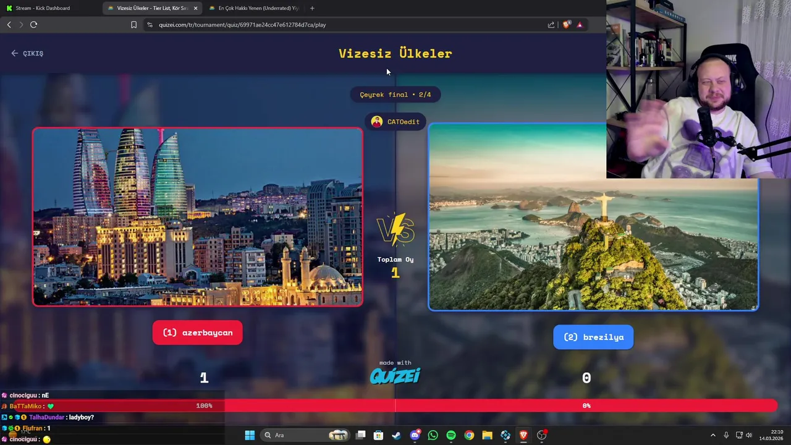Image resolution: width=791 pixels, height=445 pixels.
Task: Switch to En Çok Hakkı Yenen tab
Action: coord(255,8)
